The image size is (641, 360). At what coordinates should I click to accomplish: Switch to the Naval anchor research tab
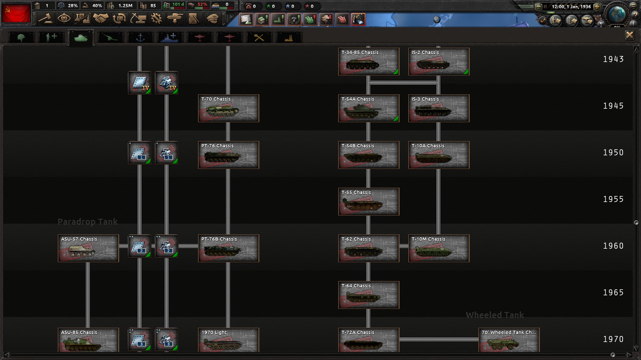point(140,37)
